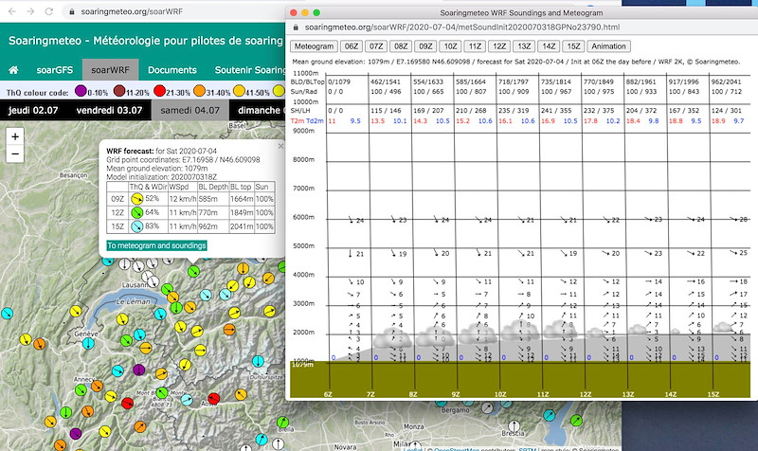
Task: Play the soundings Animation
Action: point(608,46)
